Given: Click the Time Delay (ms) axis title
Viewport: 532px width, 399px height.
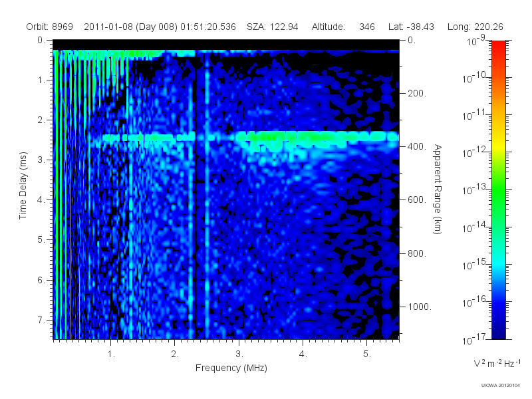Looking at the screenshot, I should [23, 186].
